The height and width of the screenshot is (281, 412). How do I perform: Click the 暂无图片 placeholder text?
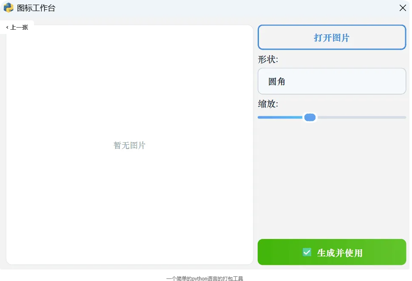(129, 145)
